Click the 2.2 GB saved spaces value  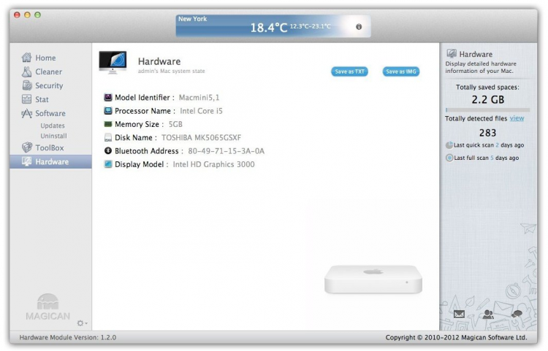coord(488,100)
